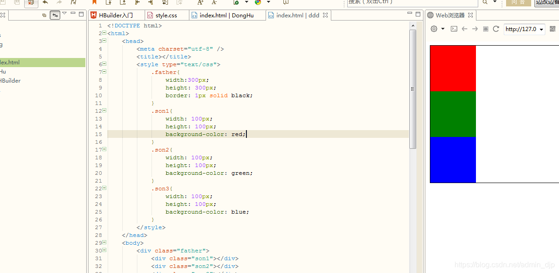Close the Web浏览器 tab
The width and height of the screenshot is (559, 273).
[470, 15]
